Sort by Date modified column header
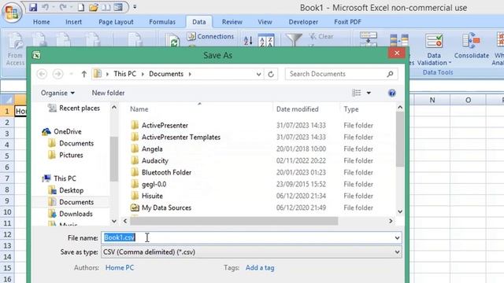Image resolution: width=504 pixels, height=283 pixels. click(x=298, y=109)
